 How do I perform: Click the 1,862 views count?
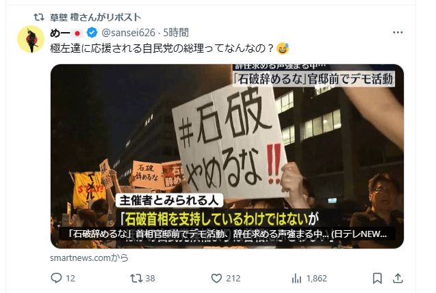pos(317,278)
